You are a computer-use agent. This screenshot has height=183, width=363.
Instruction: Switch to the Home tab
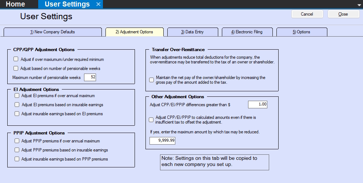(15, 4)
